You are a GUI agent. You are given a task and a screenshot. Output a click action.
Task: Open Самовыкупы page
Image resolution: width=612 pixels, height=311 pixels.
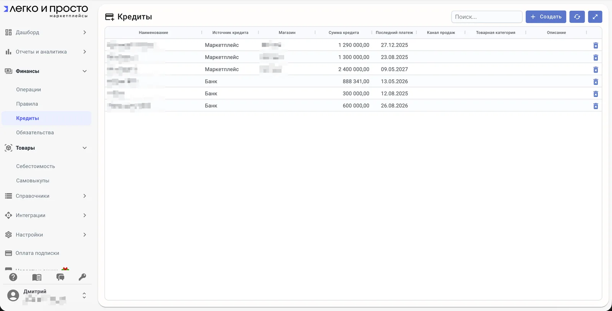point(33,180)
